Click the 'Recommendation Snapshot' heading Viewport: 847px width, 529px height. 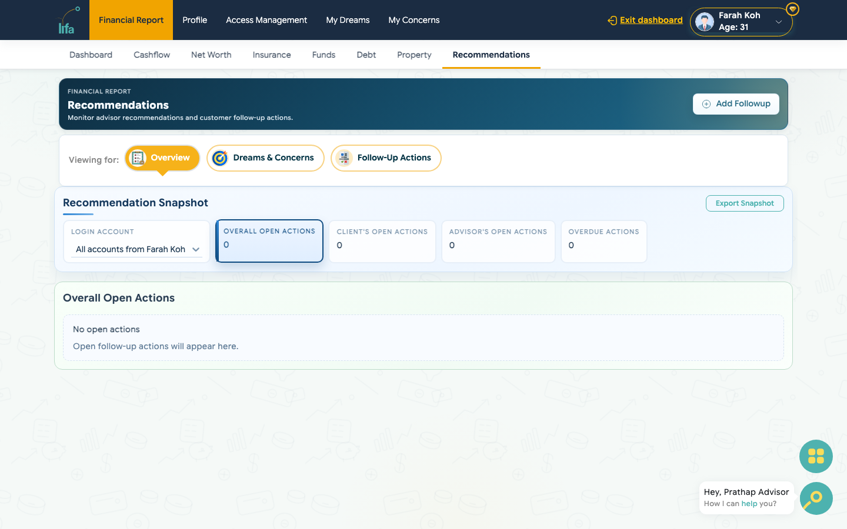tap(135, 203)
